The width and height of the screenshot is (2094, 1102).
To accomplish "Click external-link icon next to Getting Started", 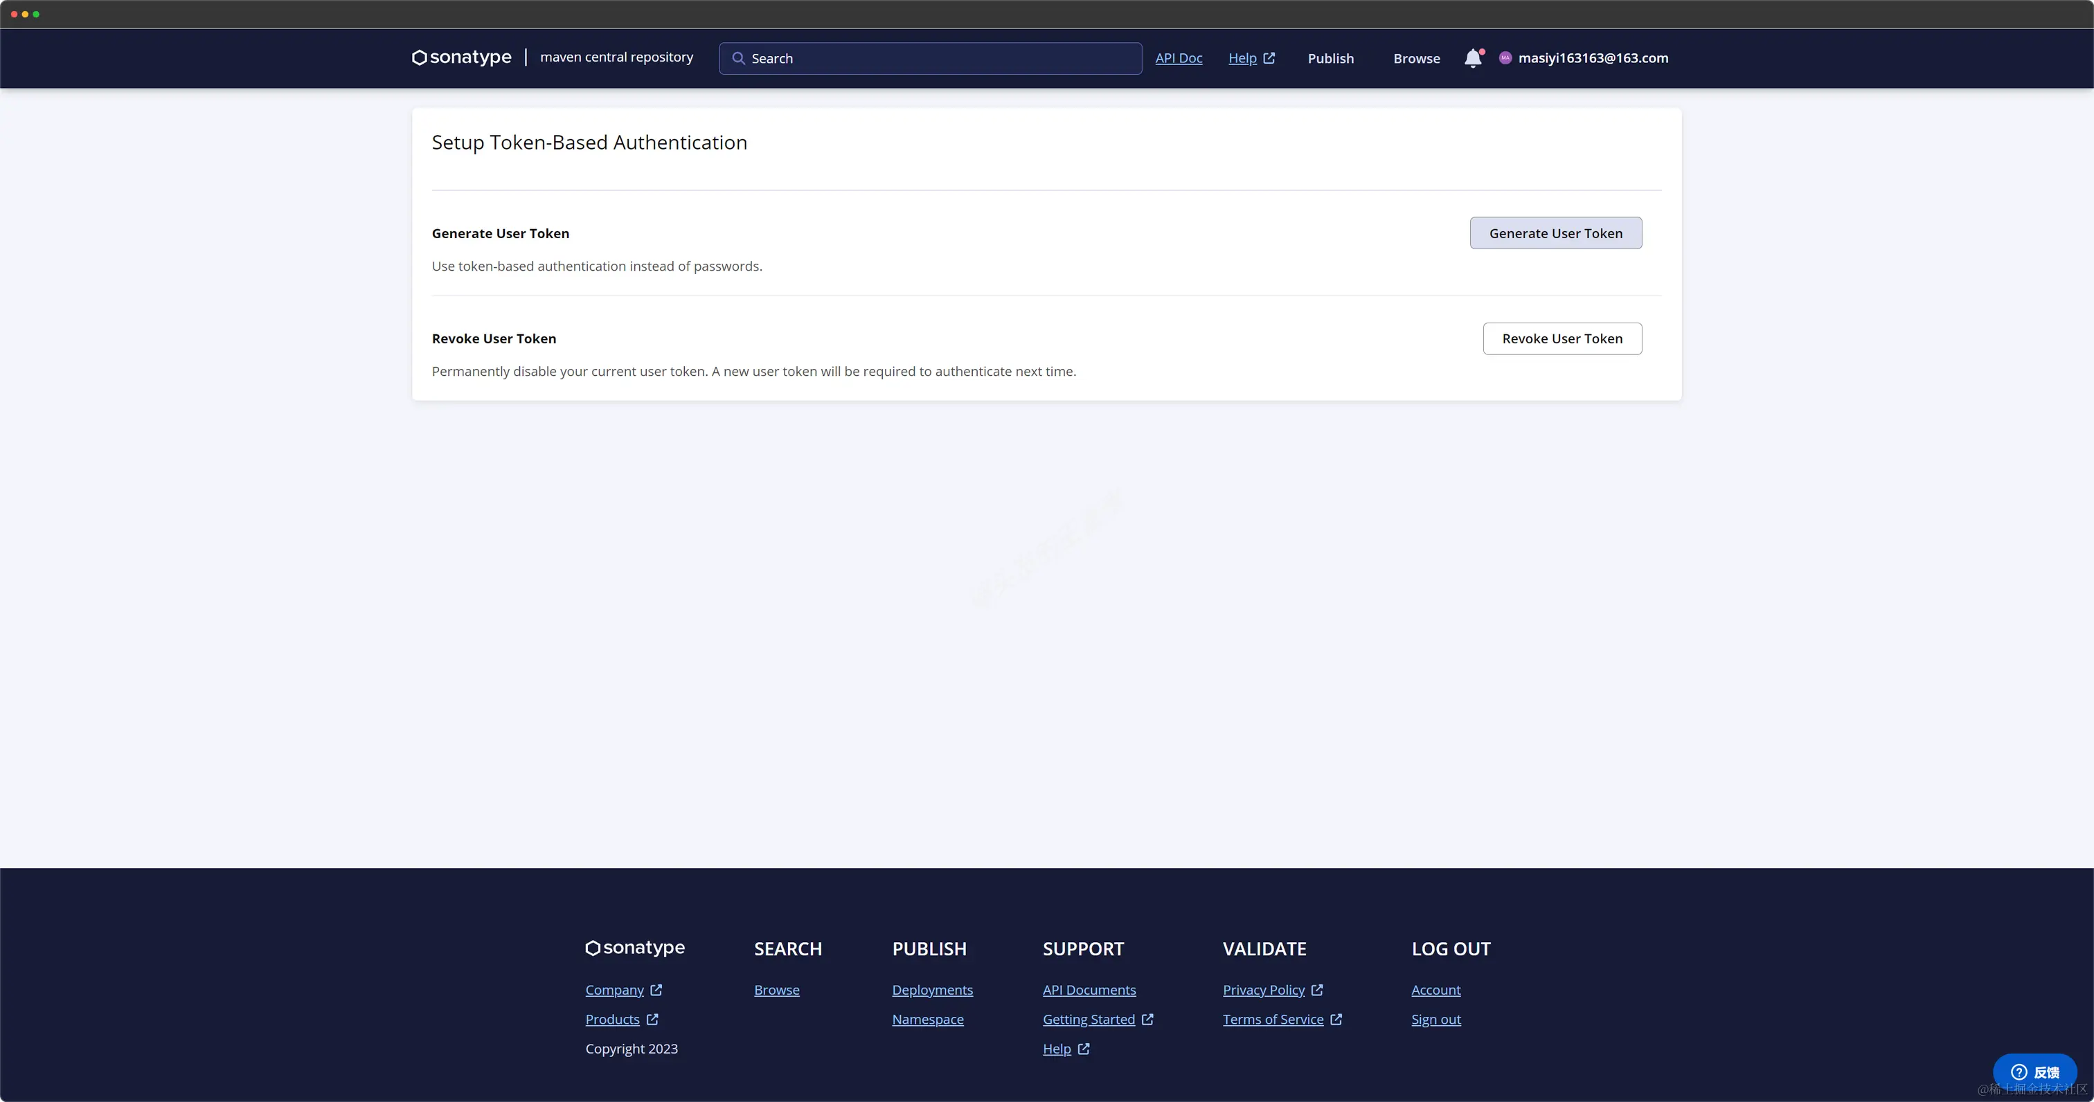I will click(x=1147, y=1019).
